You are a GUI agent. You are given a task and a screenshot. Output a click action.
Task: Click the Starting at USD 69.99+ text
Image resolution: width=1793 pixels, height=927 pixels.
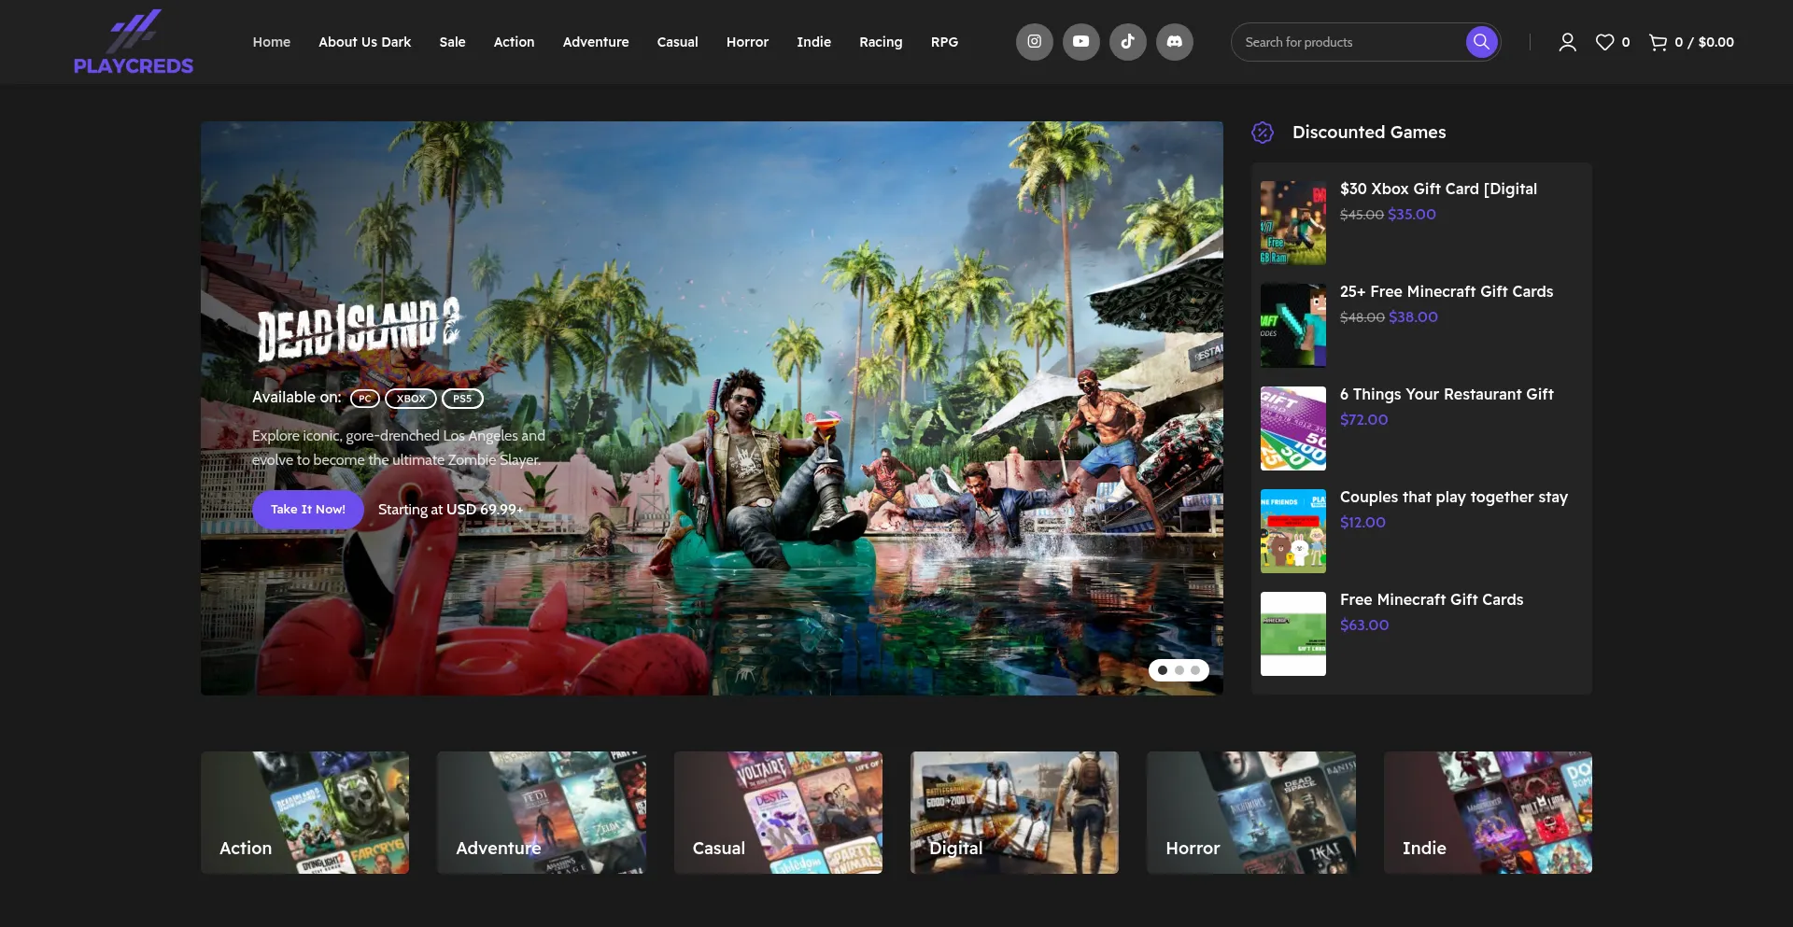coord(450,510)
